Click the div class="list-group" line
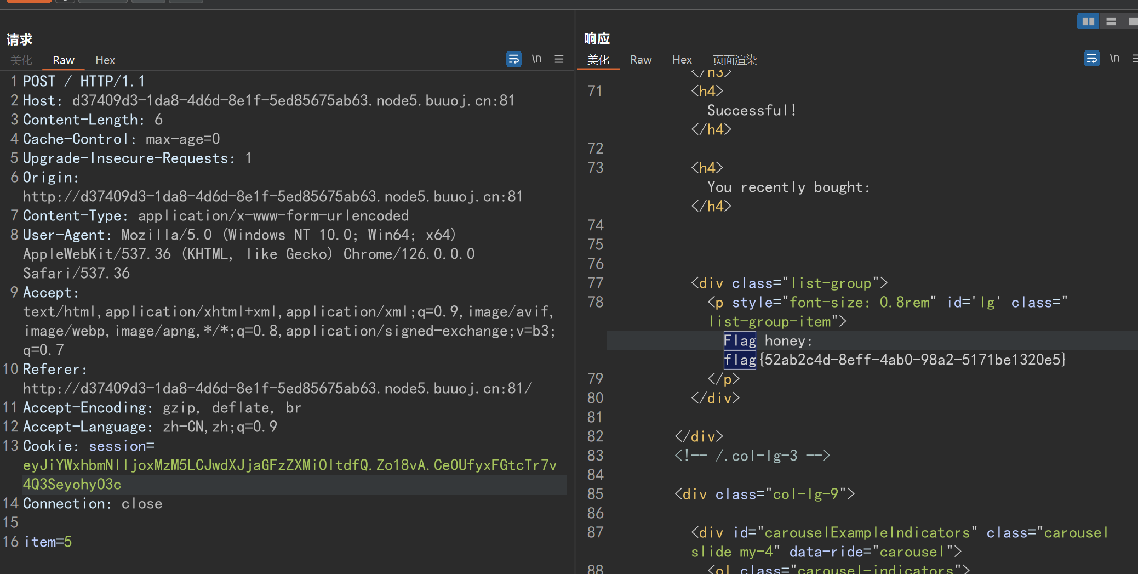The image size is (1138, 574). 789,283
